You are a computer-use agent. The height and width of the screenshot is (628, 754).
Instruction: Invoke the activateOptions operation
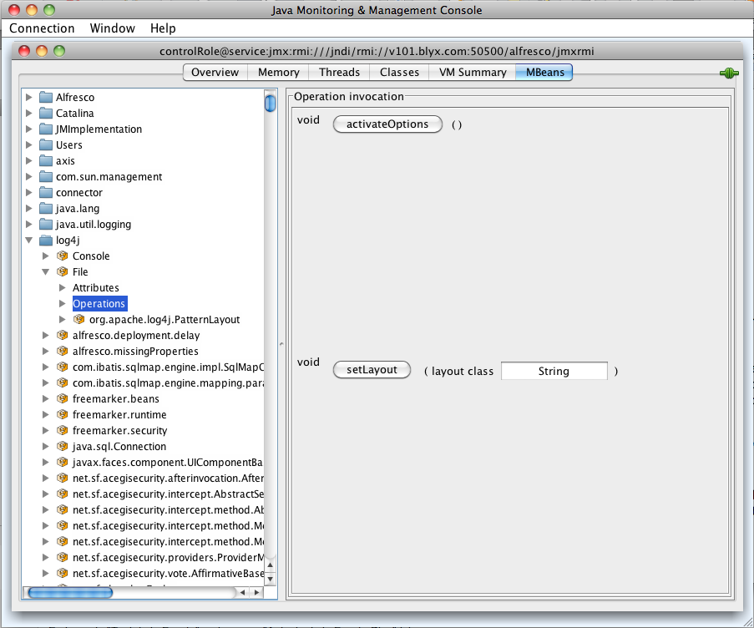click(x=387, y=124)
